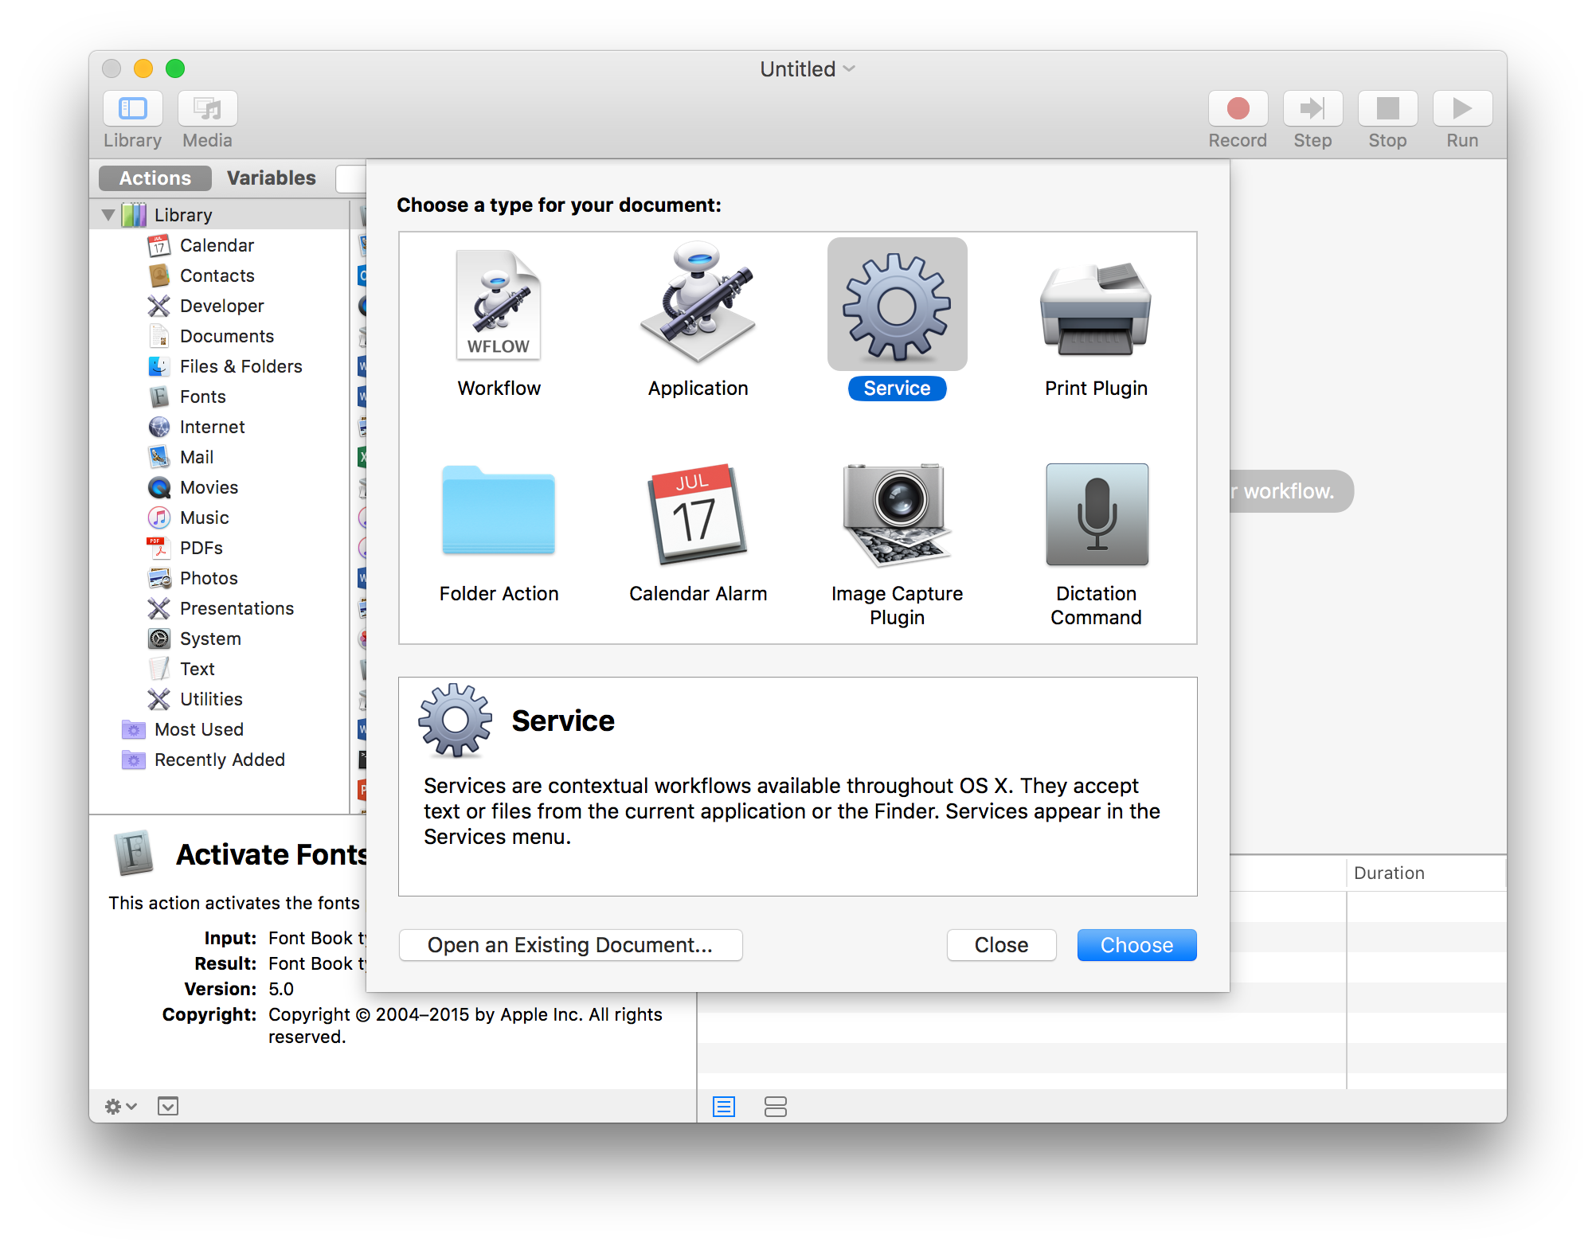Toggle the Media browser button
Image resolution: width=1596 pixels, height=1250 pixels.
pyautogui.click(x=207, y=109)
